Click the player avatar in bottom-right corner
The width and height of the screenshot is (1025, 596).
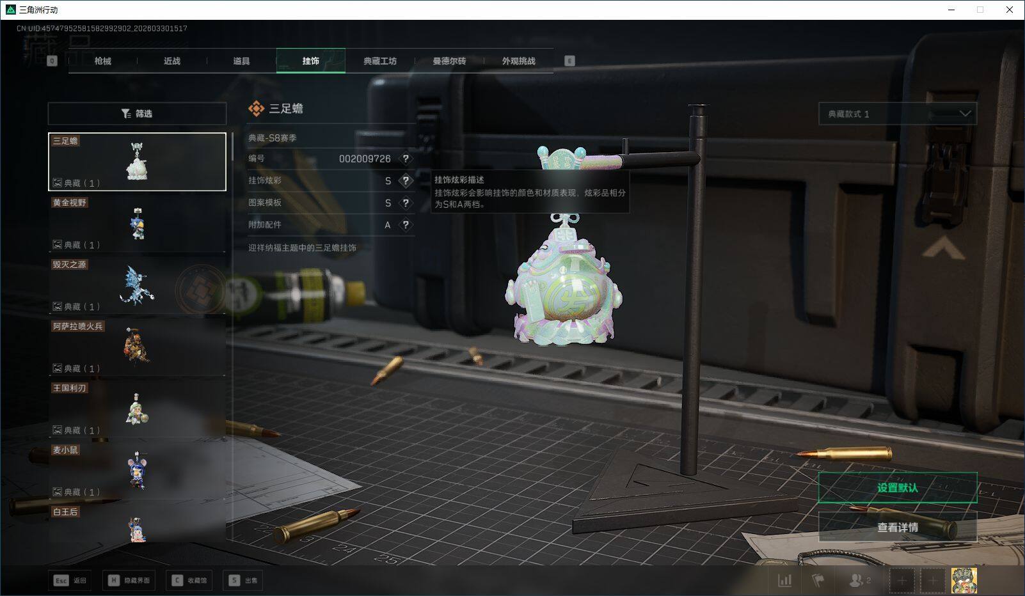(964, 580)
